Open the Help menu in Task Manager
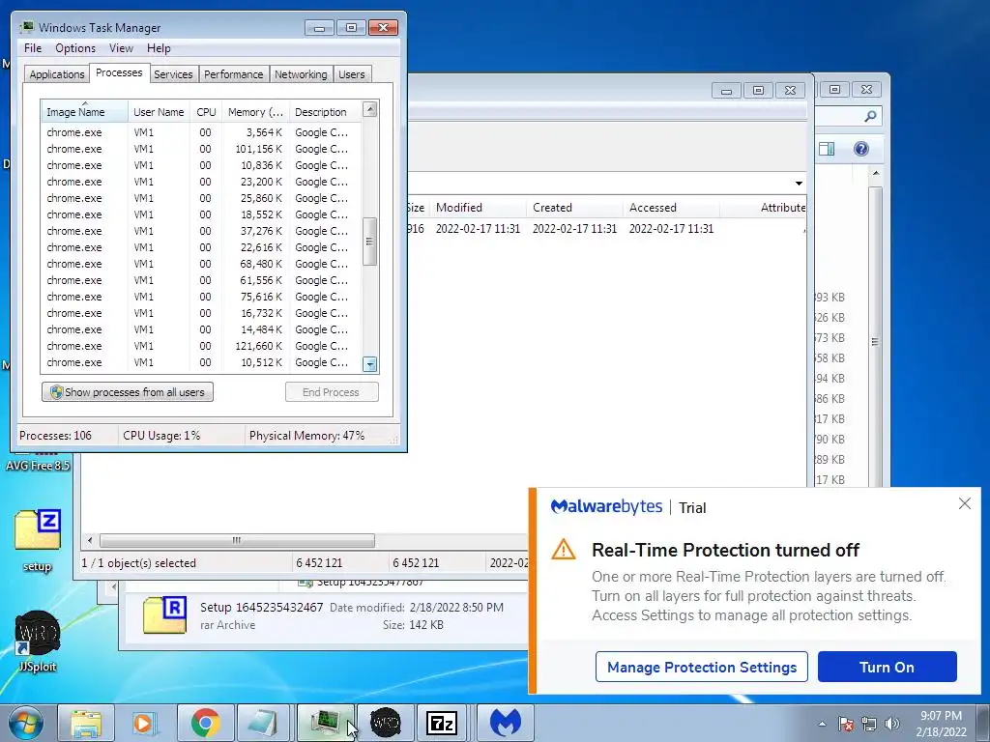The image size is (990, 742). (x=159, y=48)
